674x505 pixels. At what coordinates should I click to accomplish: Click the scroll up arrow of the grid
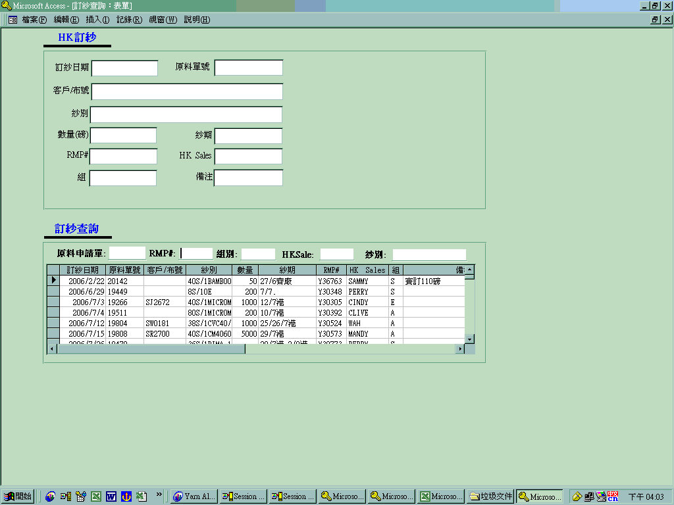coord(470,270)
